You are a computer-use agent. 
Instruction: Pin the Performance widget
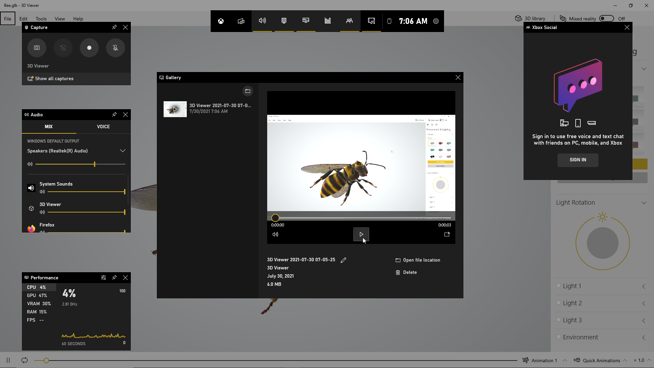115,278
